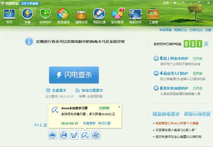Click the blue info icon
The height and width of the screenshot is (147, 213).
(29, 41)
